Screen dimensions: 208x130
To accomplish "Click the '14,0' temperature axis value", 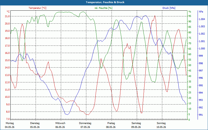I will click(7, 68).
